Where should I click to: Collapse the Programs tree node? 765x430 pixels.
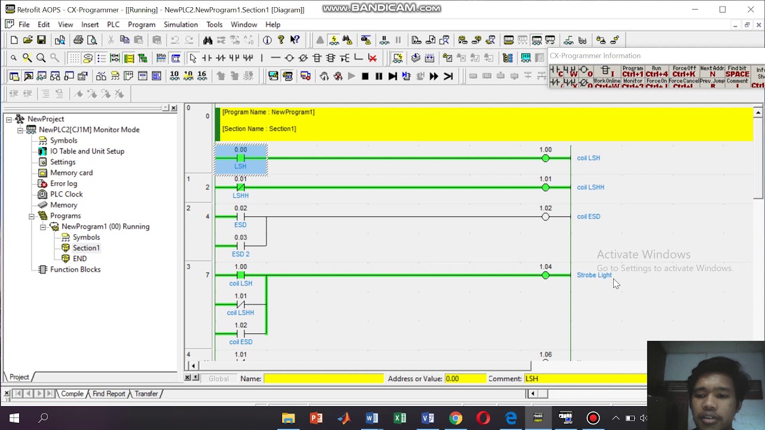(x=31, y=216)
